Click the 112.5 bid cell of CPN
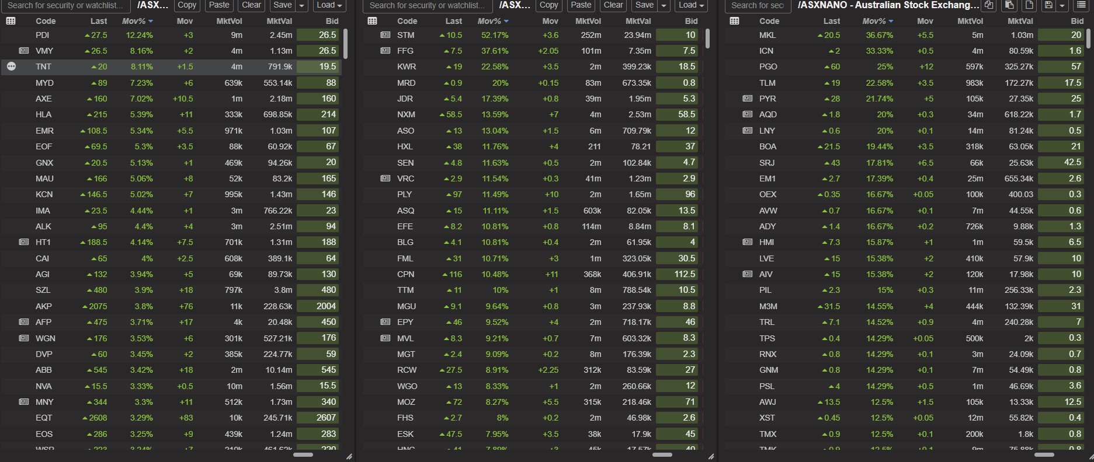Viewport: 1094px width, 462px height. point(677,274)
